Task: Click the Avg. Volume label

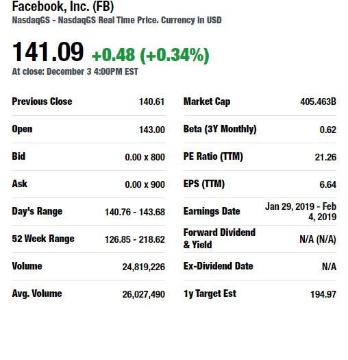Action: coord(37,293)
